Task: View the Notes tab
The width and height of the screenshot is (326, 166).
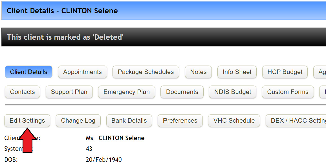Action: (198, 72)
